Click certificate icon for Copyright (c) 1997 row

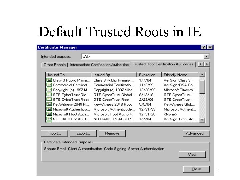(49, 90)
